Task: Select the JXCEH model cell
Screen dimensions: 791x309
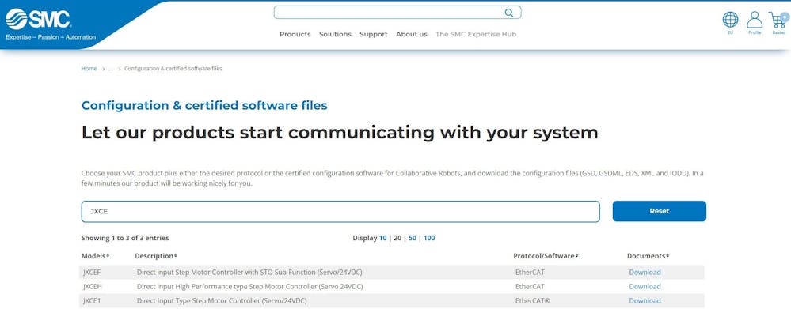Action: click(x=93, y=286)
